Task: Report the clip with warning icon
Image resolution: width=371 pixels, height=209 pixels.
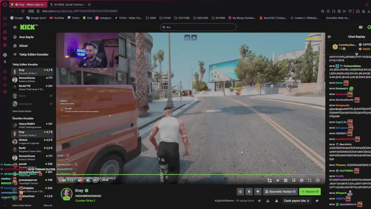Action: click(277, 201)
